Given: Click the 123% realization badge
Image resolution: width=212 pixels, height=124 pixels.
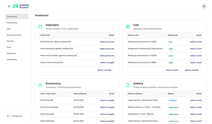Looking at the screenshot, I should tap(171, 49).
